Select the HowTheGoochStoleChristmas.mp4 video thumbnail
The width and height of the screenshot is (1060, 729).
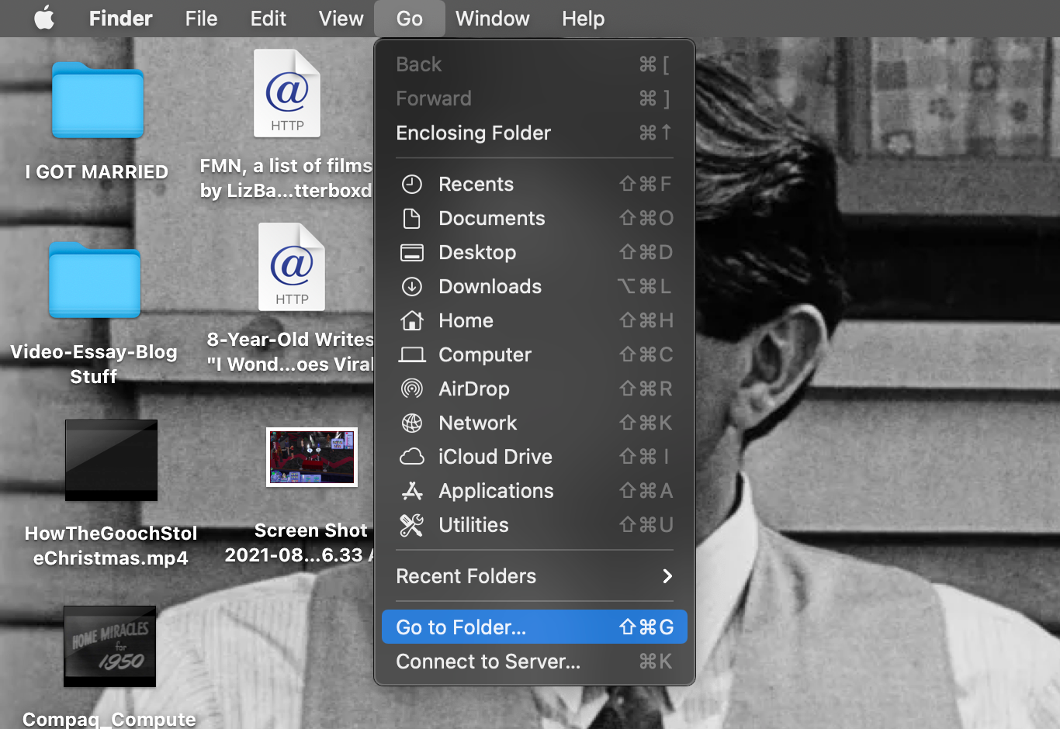click(111, 460)
